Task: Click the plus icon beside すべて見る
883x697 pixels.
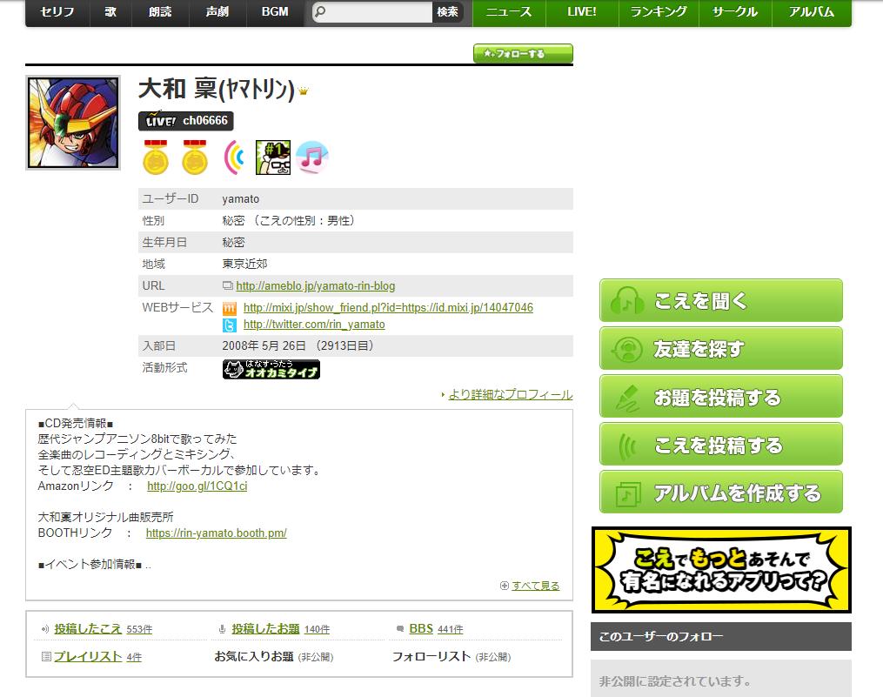Action: pos(505,586)
